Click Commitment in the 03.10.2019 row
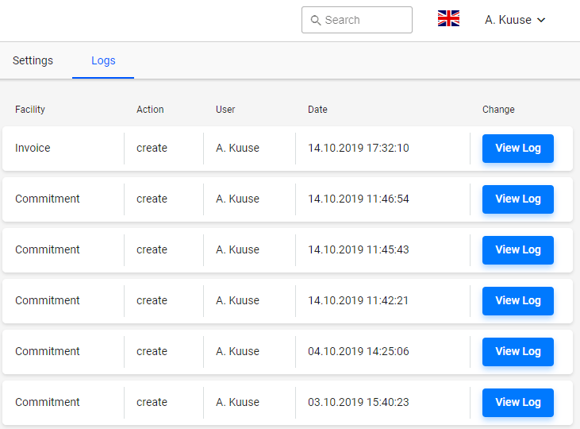 pyautogui.click(x=48, y=402)
